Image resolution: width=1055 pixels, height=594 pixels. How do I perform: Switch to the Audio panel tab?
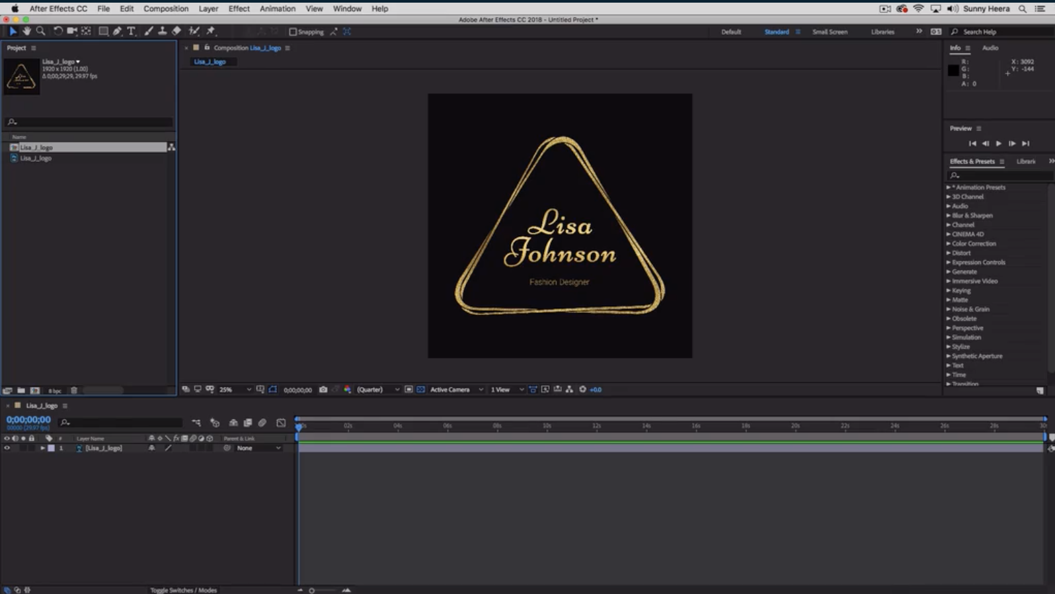pos(990,48)
